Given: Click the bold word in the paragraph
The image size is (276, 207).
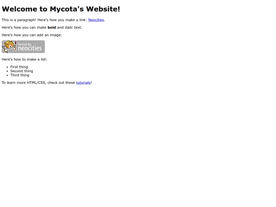Looking at the screenshot, I should (52, 28).
